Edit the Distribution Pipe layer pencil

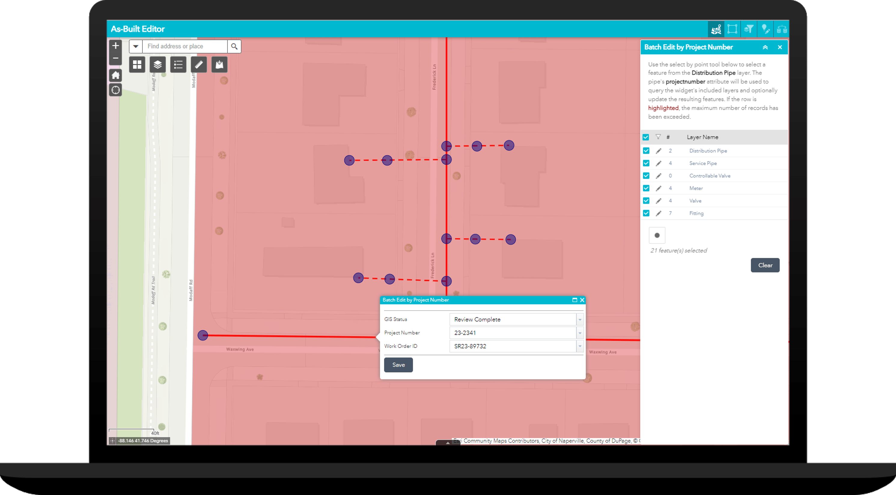tap(658, 151)
